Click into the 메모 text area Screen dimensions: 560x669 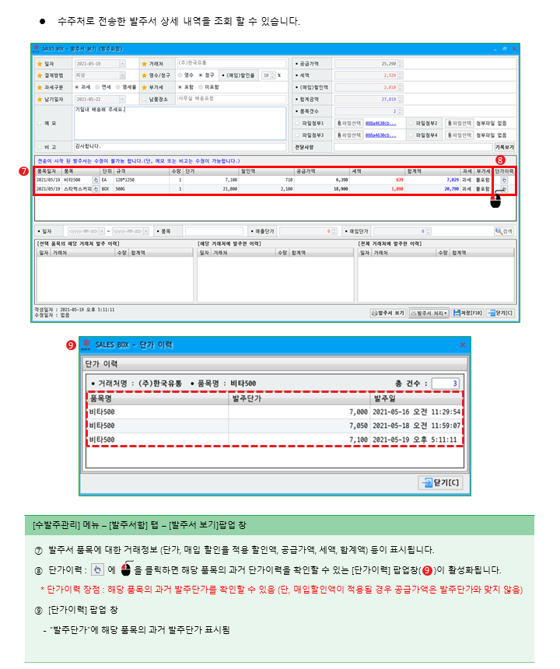coord(180,124)
